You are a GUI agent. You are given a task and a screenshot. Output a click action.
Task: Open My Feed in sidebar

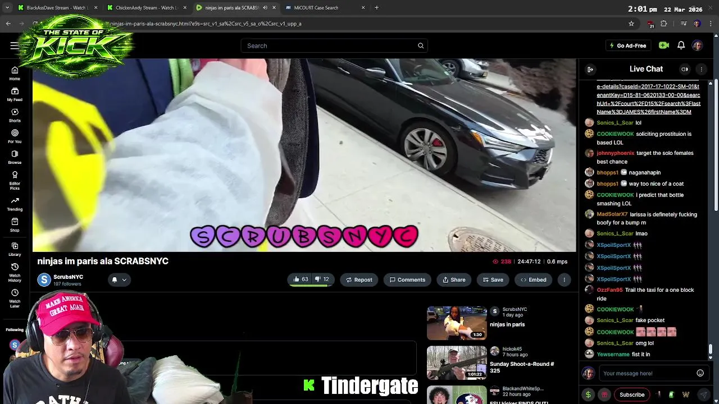(x=15, y=94)
